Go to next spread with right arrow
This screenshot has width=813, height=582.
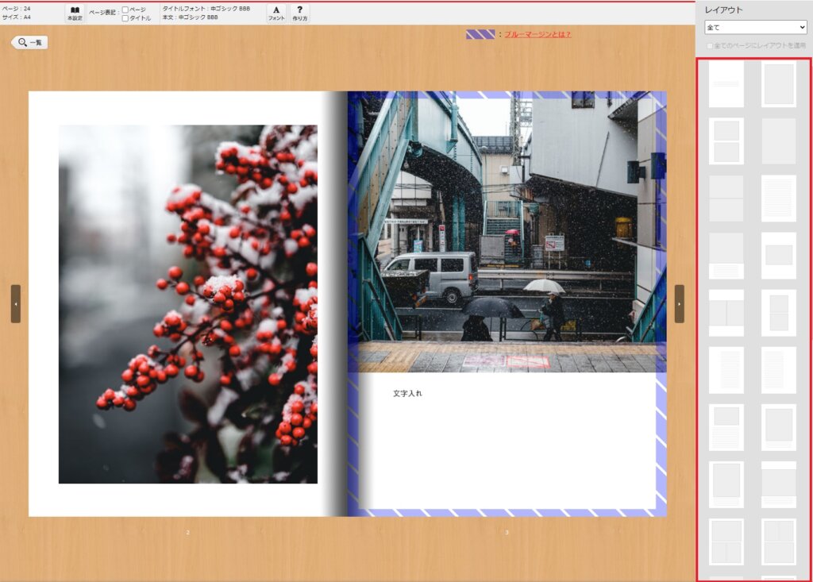tap(680, 303)
